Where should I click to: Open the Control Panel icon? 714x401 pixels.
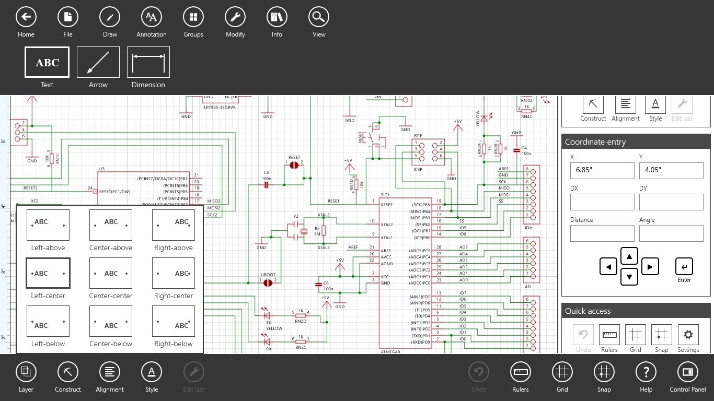tap(687, 373)
